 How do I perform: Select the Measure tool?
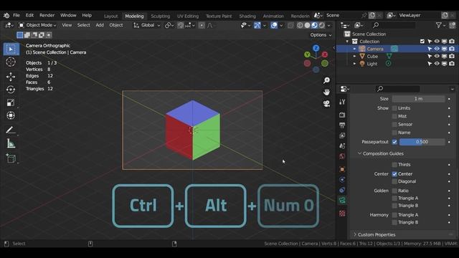tap(11, 143)
